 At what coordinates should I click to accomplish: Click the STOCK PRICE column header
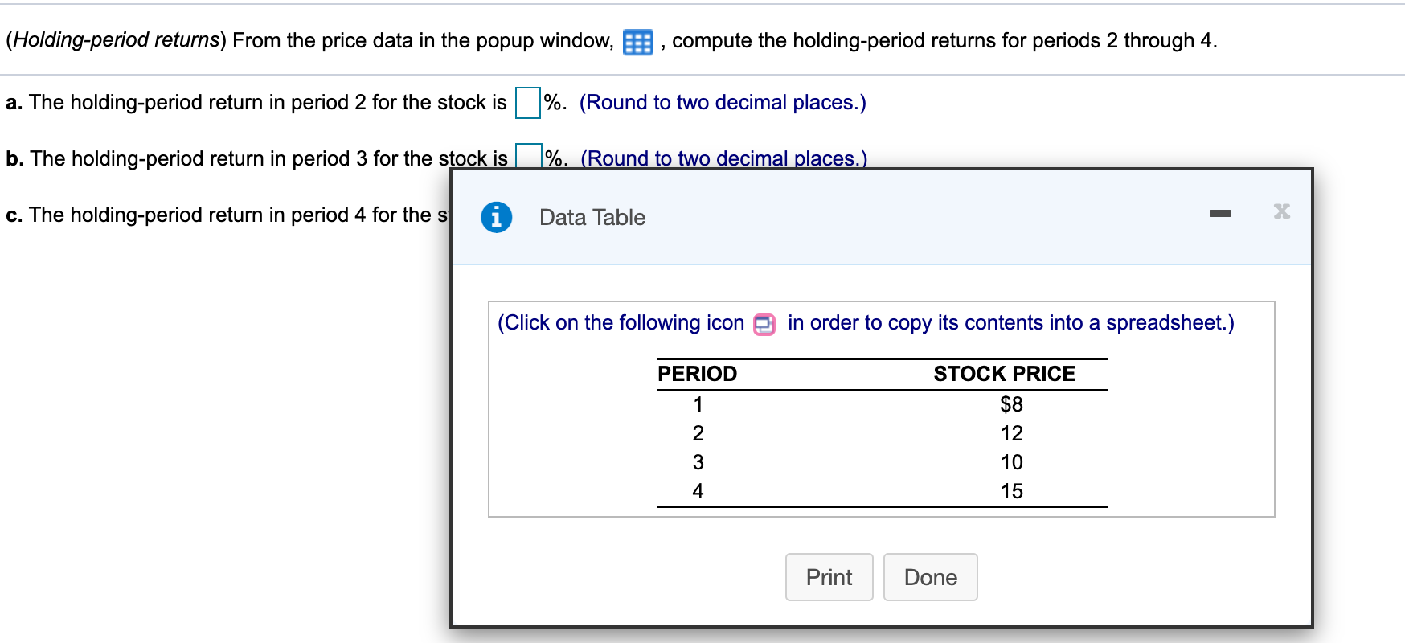point(1004,373)
